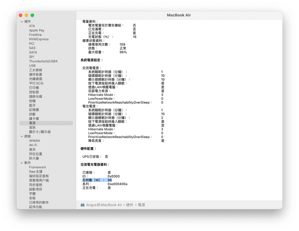Viewport: 299px width, 231px height.
Task: Open Wi-Fi network info
Action: [x=33, y=145]
